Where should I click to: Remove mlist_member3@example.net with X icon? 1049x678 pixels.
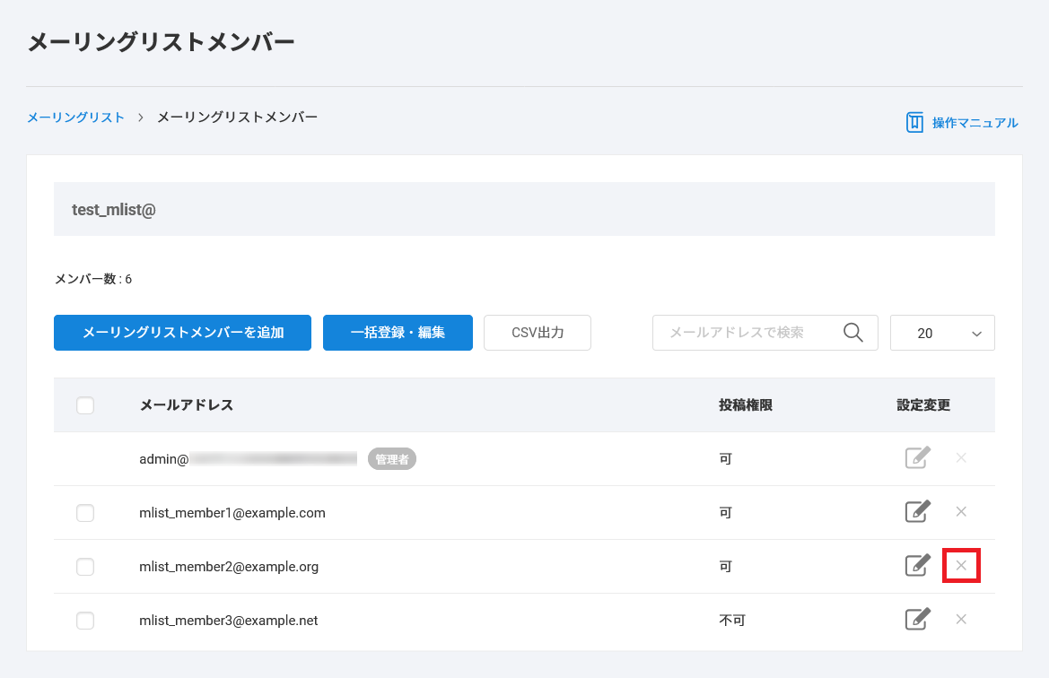click(x=961, y=620)
